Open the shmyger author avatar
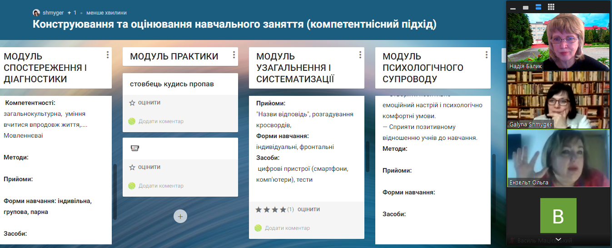This screenshot has height=248, width=612. 36,13
